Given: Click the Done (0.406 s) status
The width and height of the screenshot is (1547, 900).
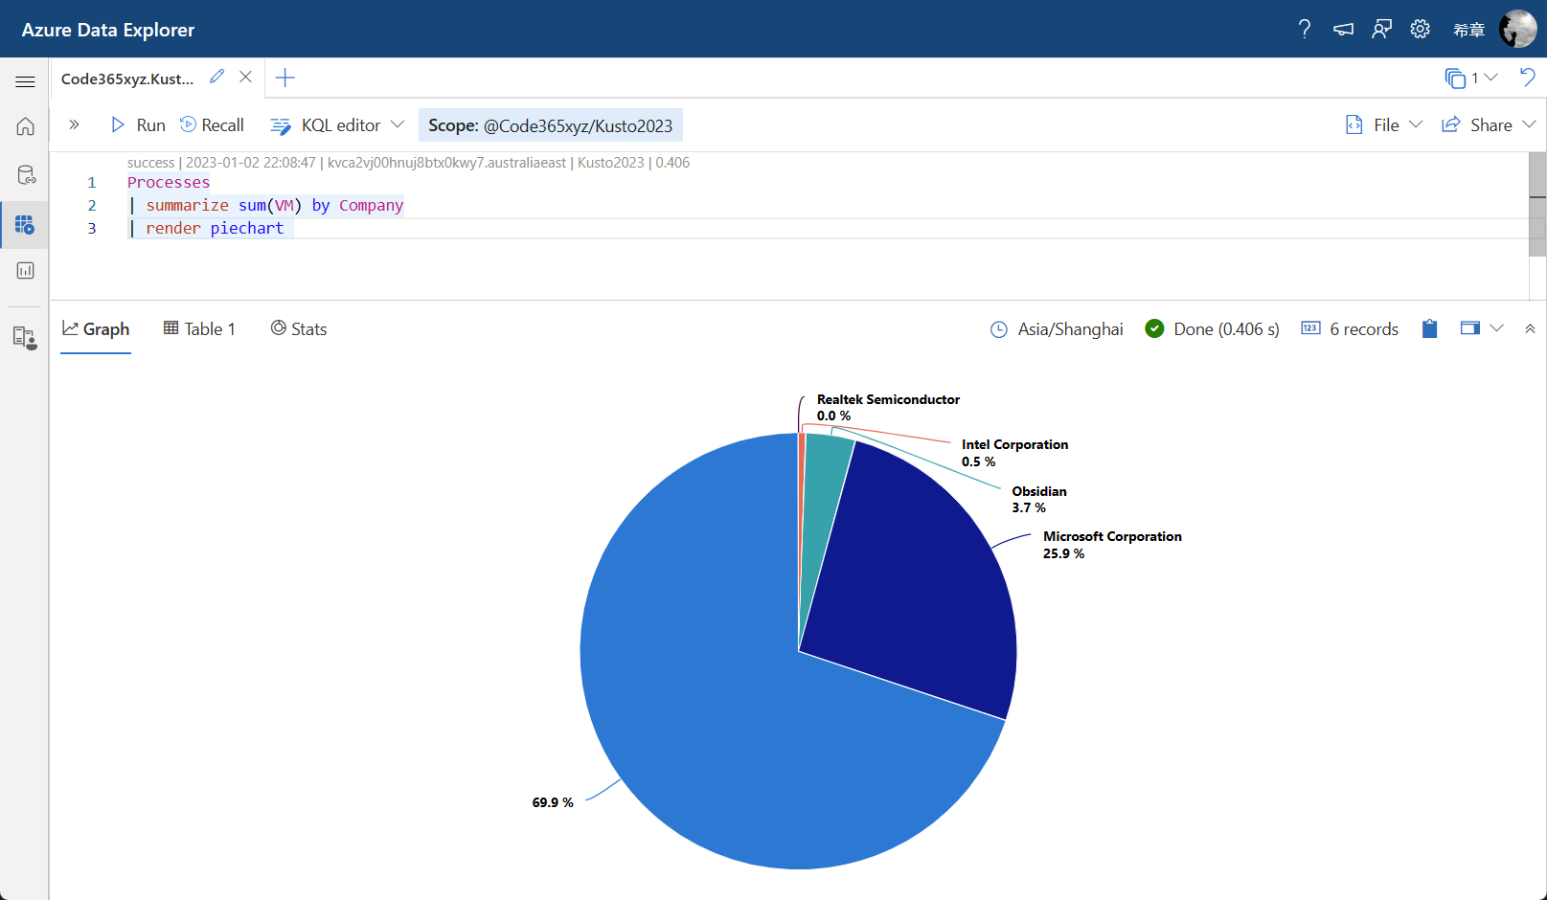Looking at the screenshot, I should coord(1213,329).
